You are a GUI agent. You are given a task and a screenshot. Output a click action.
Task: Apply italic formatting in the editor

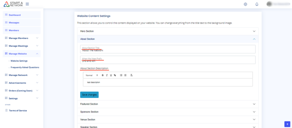click(x=107, y=75)
